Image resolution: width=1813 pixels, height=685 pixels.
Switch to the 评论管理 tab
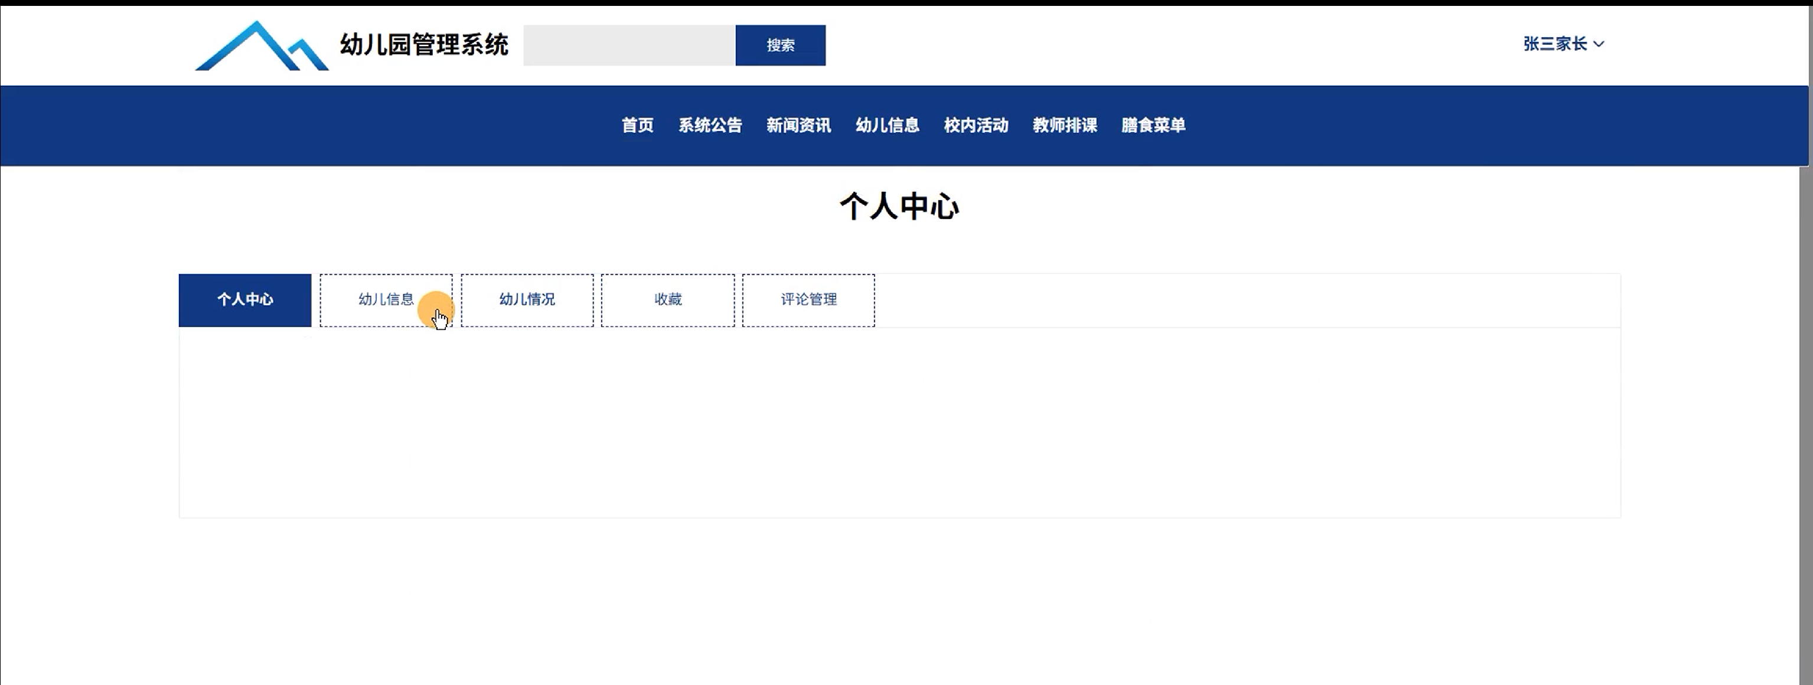coord(808,300)
